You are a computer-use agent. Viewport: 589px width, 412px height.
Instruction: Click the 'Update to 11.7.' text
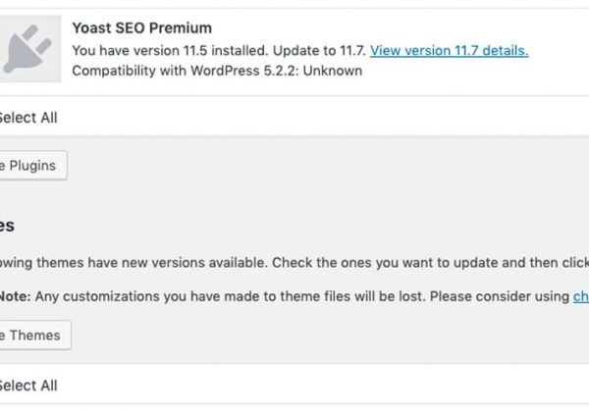319,50
